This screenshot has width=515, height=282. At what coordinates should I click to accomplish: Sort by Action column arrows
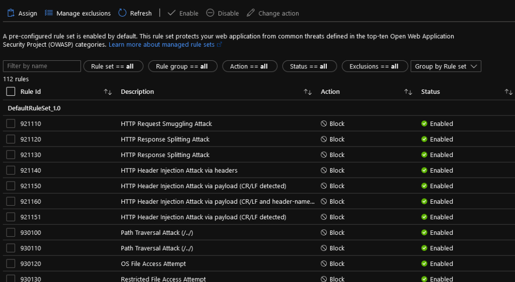click(x=408, y=92)
